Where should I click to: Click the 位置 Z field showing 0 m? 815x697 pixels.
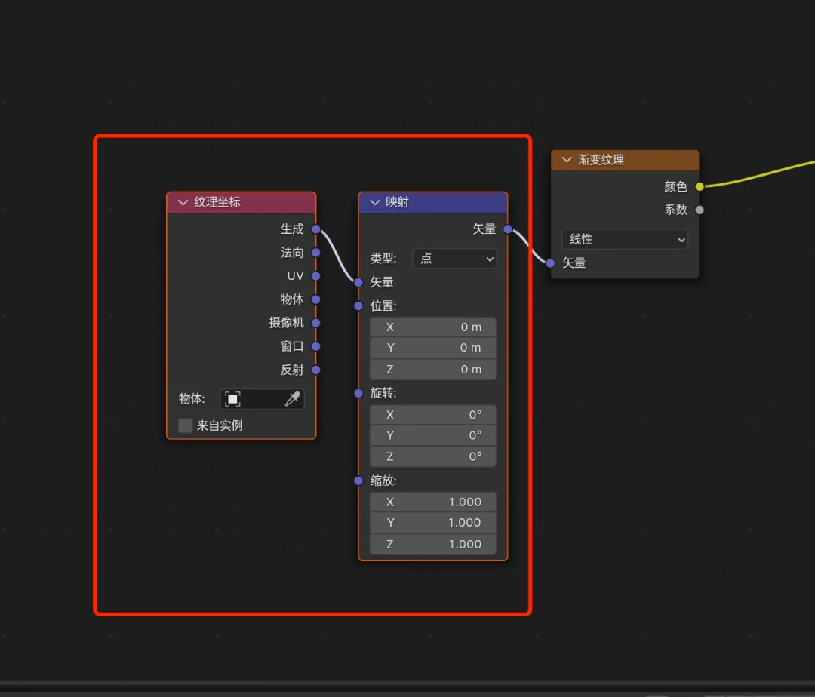(x=433, y=369)
